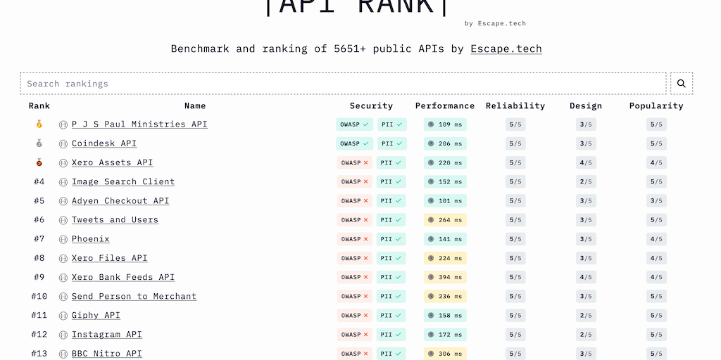Open the Xero Bank Feeds API link
Image resolution: width=721 pixels, height=360 pixels.
[123, 277]
